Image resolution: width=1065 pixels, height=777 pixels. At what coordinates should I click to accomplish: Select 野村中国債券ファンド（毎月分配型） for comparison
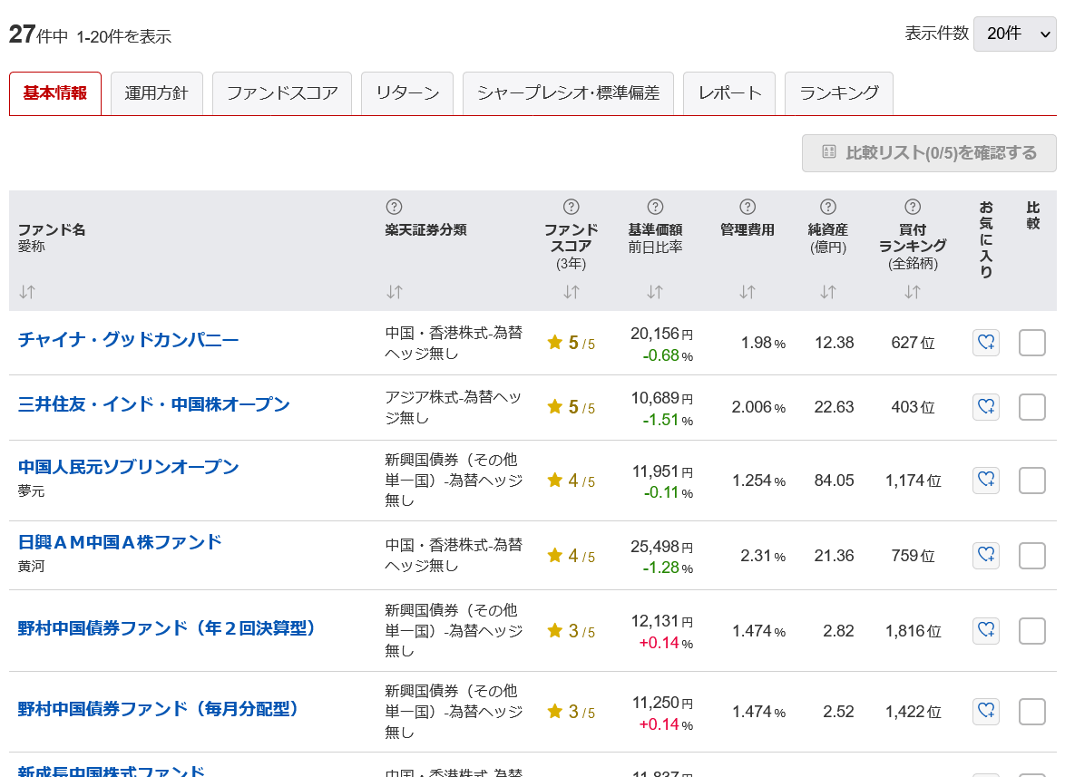(x=1032, y=712)
